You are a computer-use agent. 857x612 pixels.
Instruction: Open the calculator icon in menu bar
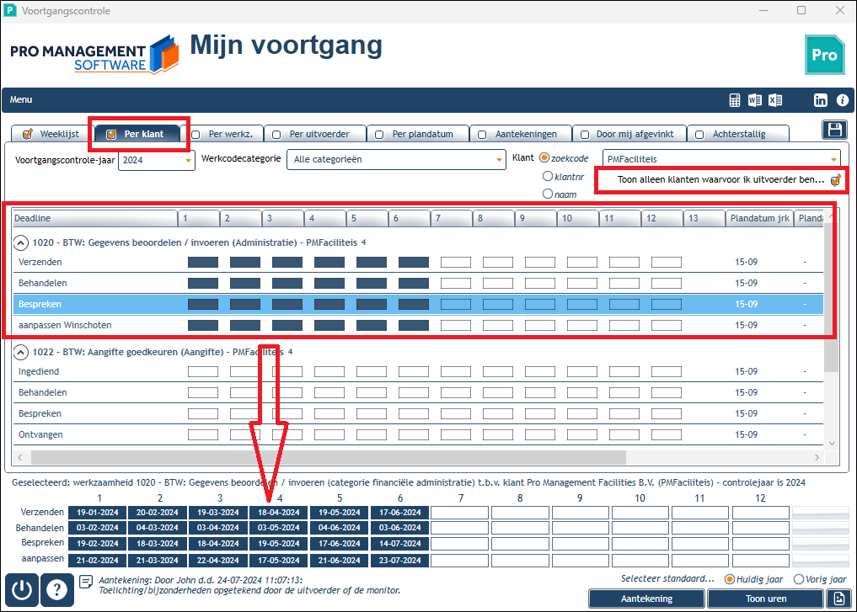point(735,100)
